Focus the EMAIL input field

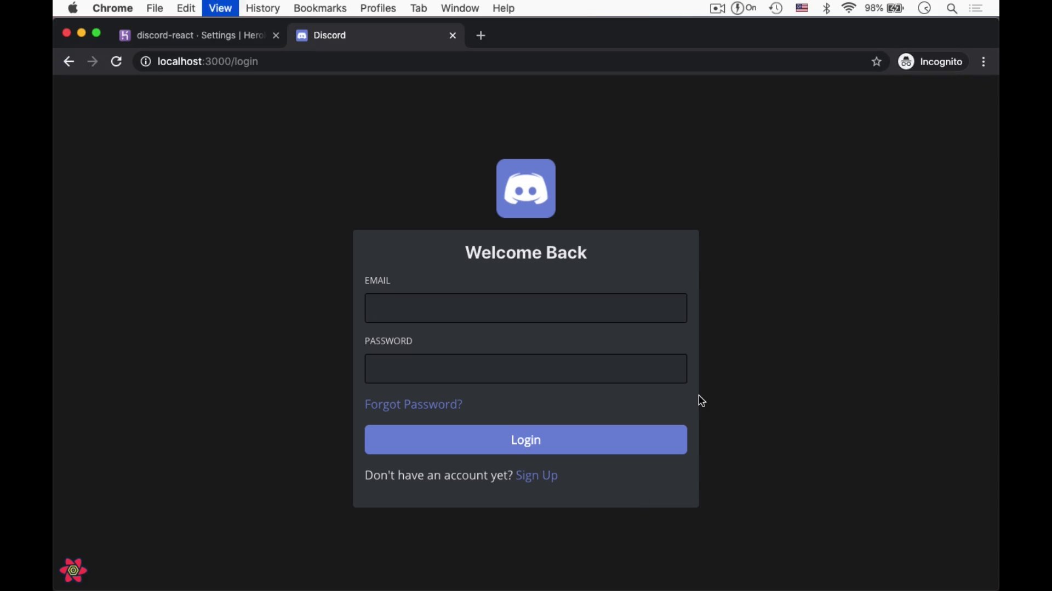525,308
